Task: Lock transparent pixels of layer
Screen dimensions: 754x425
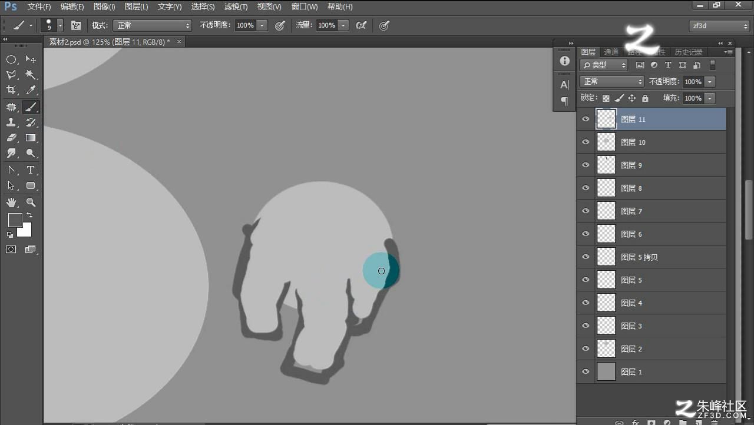Action: 606,98
